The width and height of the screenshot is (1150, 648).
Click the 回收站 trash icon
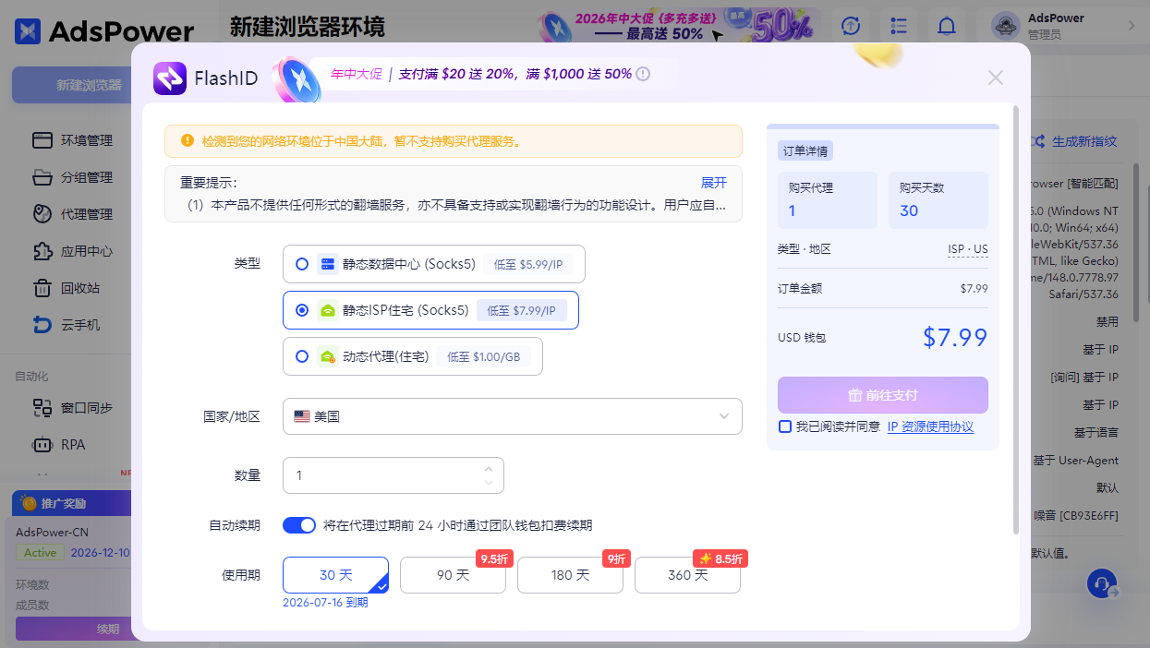click(x=42, y=288)
